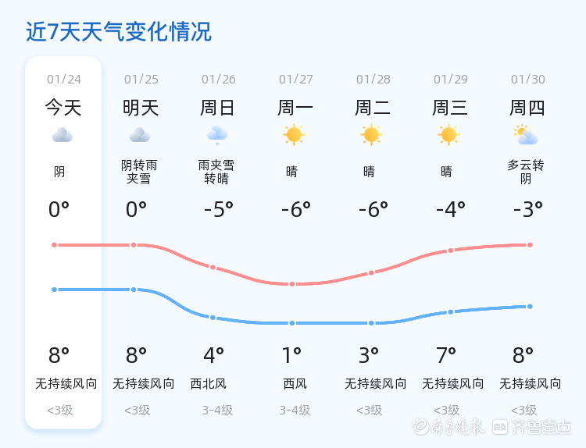The height and width of the screenshot is (448, 586).
Task: Click the 01/30 date label
Action: tap(527, 79)
